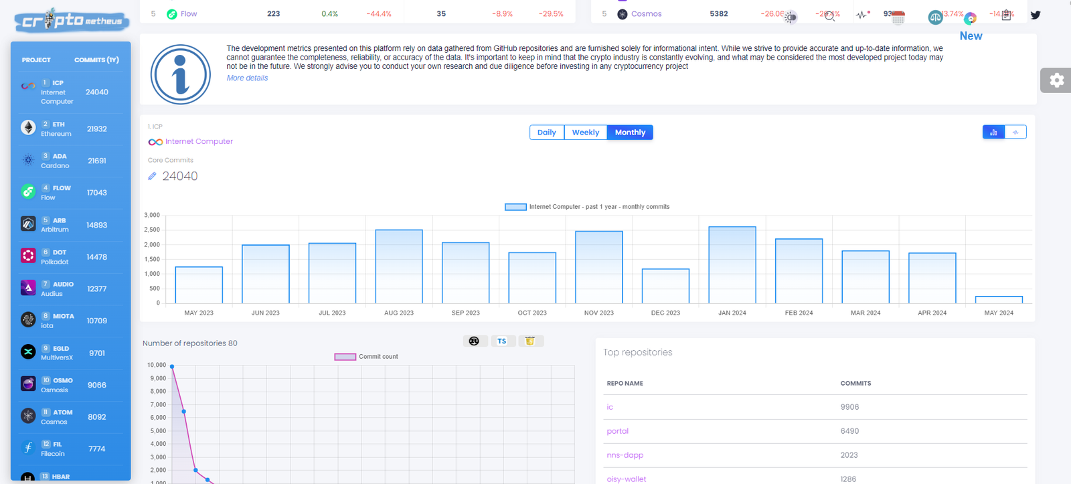Click the FLOW coin icon in sidebar
This screenshot has width=1071, height=484.
pos(28,191)
